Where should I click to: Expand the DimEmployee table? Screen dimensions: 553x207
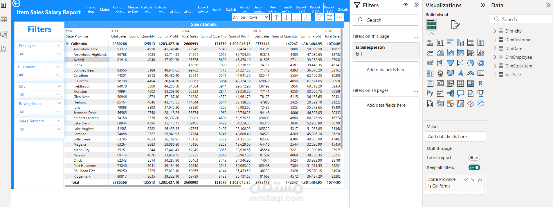(495, 57)
